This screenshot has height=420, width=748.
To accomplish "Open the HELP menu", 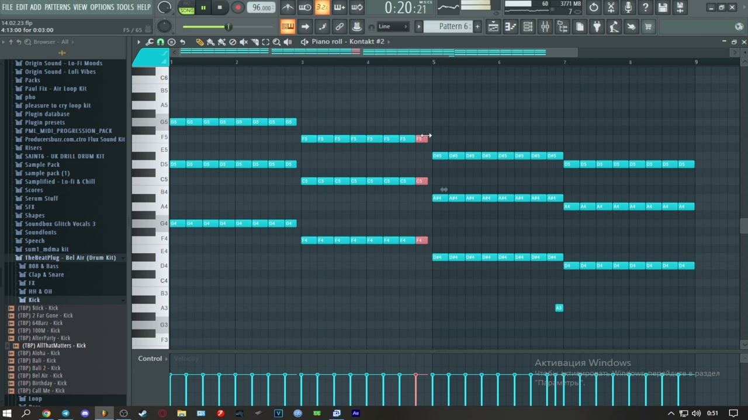I will [x=144, y=7].
